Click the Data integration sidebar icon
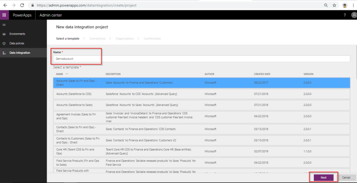Screen dimensions: 357x183 point(4,53)
